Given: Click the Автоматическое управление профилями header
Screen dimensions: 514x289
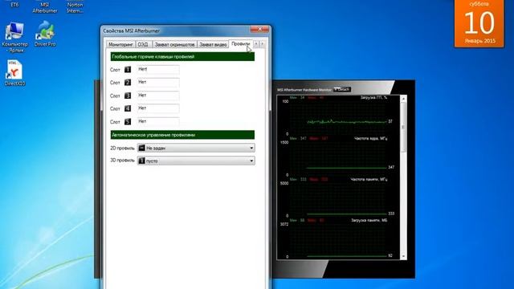Looking at the screenshot, I should [x=182, y=135].
